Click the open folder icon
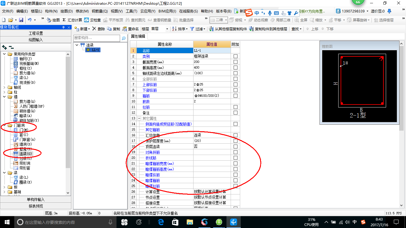 [10, 20]
